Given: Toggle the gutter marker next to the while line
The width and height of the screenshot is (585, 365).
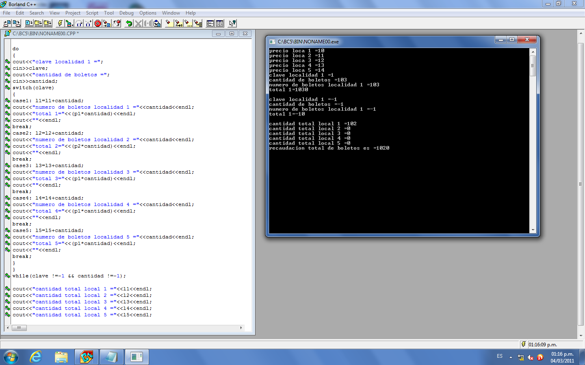Looking at the screenshot, I should click(x=7, y=276).
